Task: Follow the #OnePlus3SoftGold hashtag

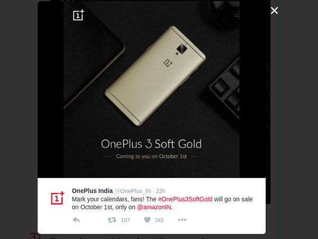Action: (x=185, y=199)
